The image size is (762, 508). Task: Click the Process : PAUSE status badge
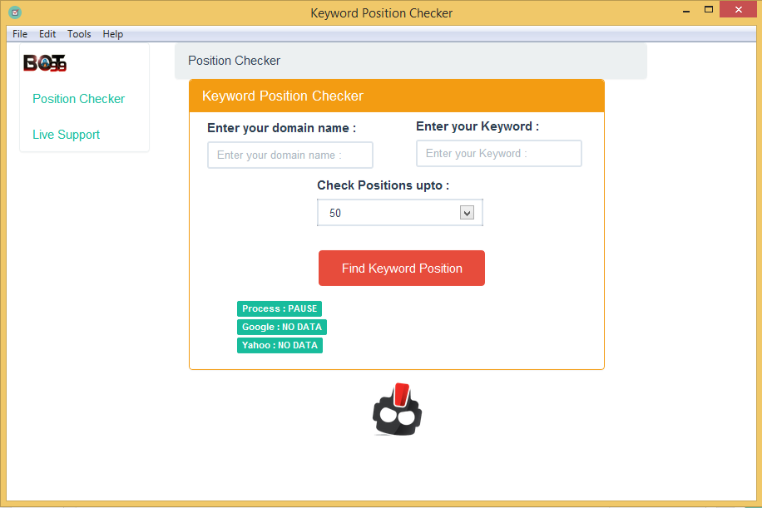pyautogui.click(x=280, y=309)
